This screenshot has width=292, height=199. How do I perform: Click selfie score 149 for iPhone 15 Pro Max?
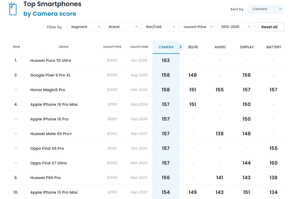click(x=192, y=192)
